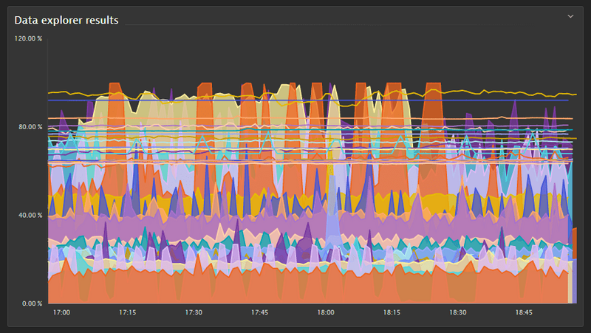Expand the tile chevron menu

(x=570, y=16)
